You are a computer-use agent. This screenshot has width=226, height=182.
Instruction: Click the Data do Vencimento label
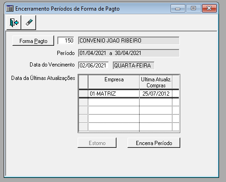pyautogui.click(x=52, y=65)
